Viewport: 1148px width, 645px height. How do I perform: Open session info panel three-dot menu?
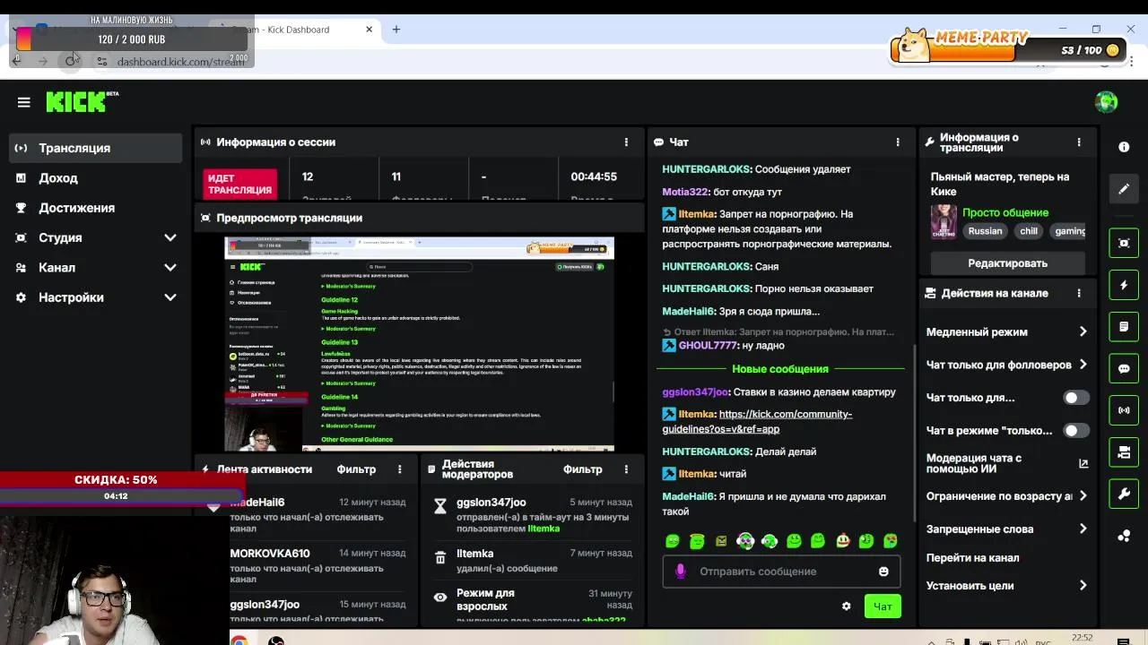[626, 142]
